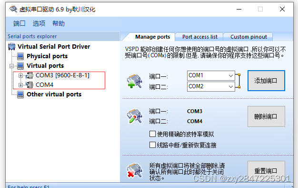Click the edit port pair pencil icon

(x=135, y=116)
